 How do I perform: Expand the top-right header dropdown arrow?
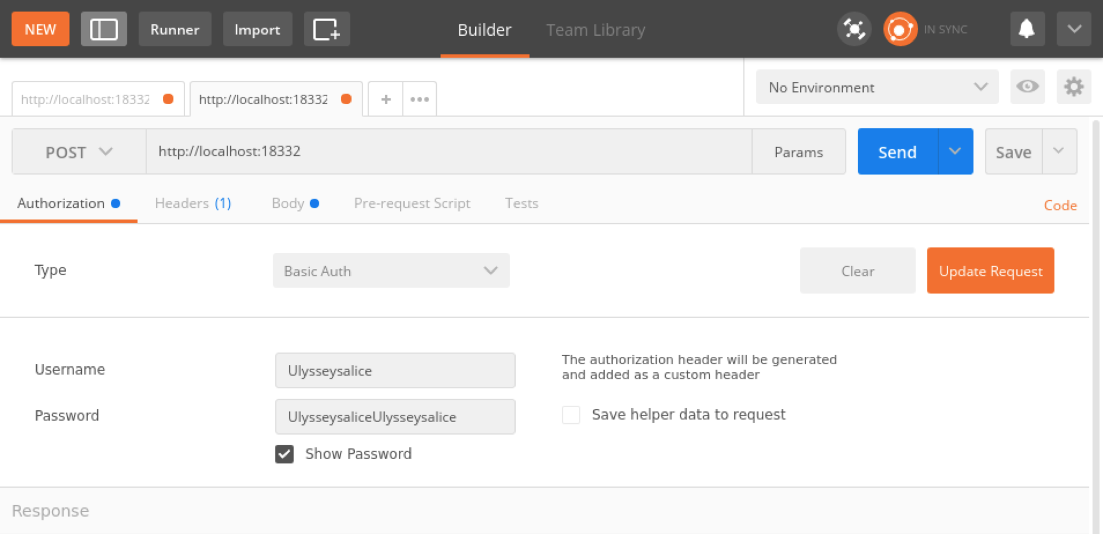(1074, 29)
